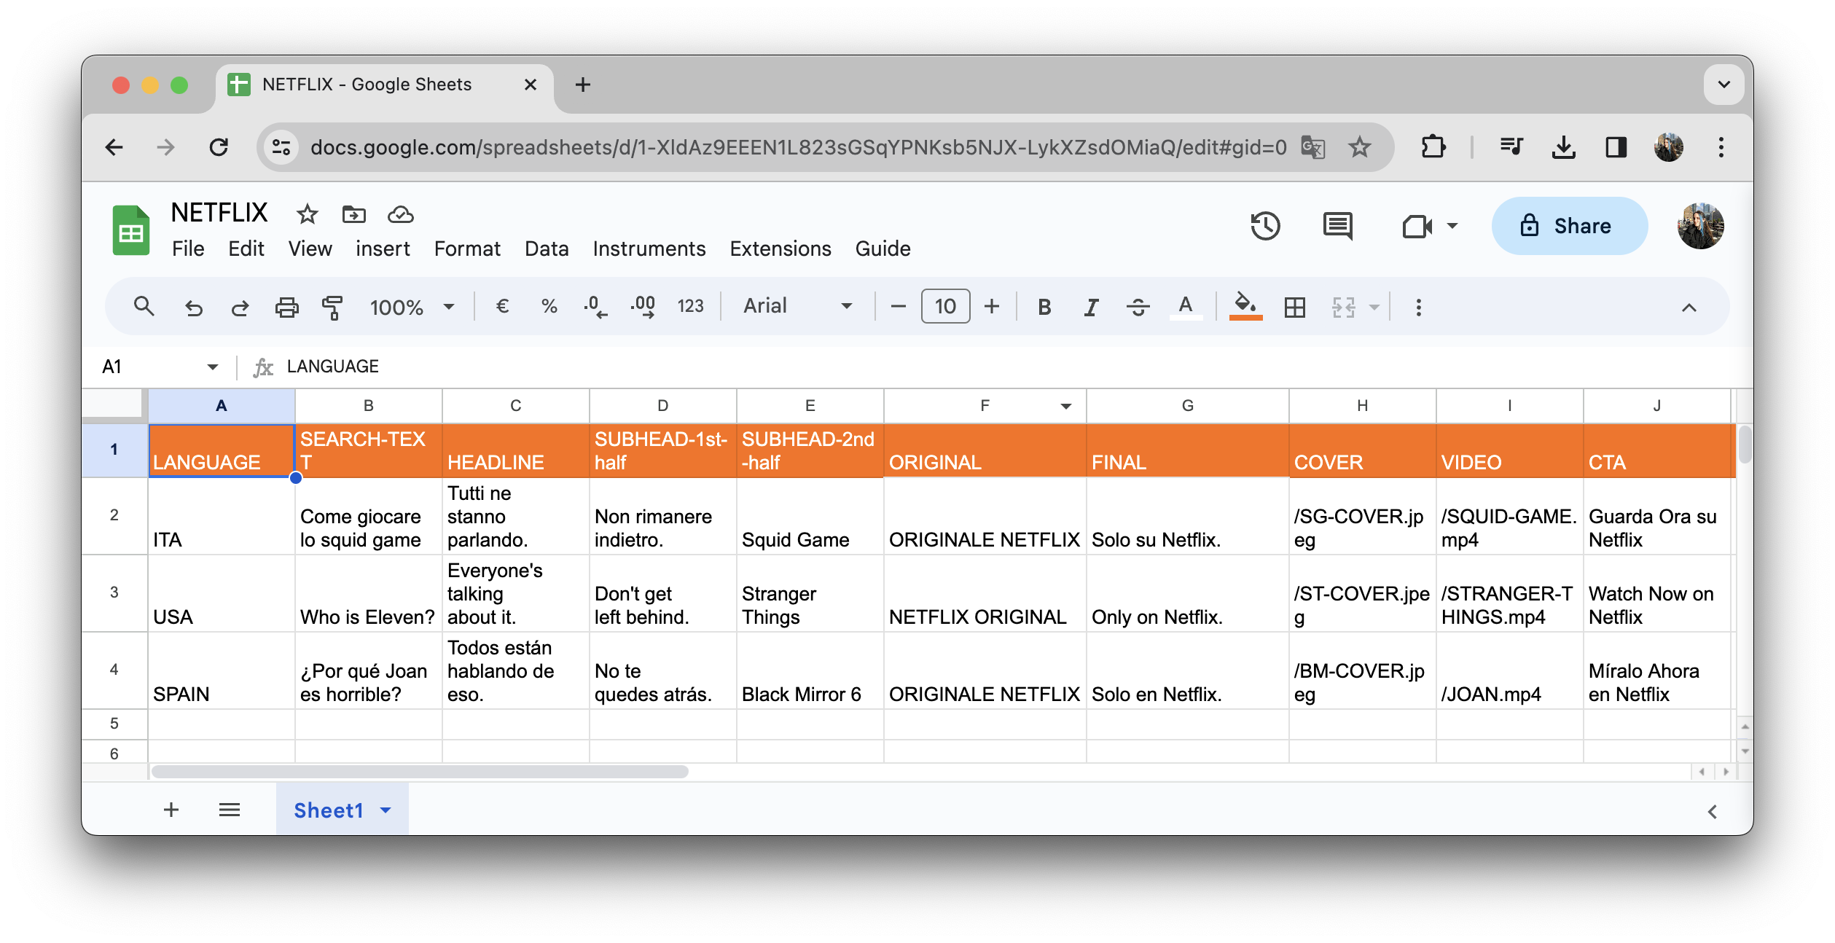Open the search menus magnifier icon

pyautogui.click(x=144, y=307)
